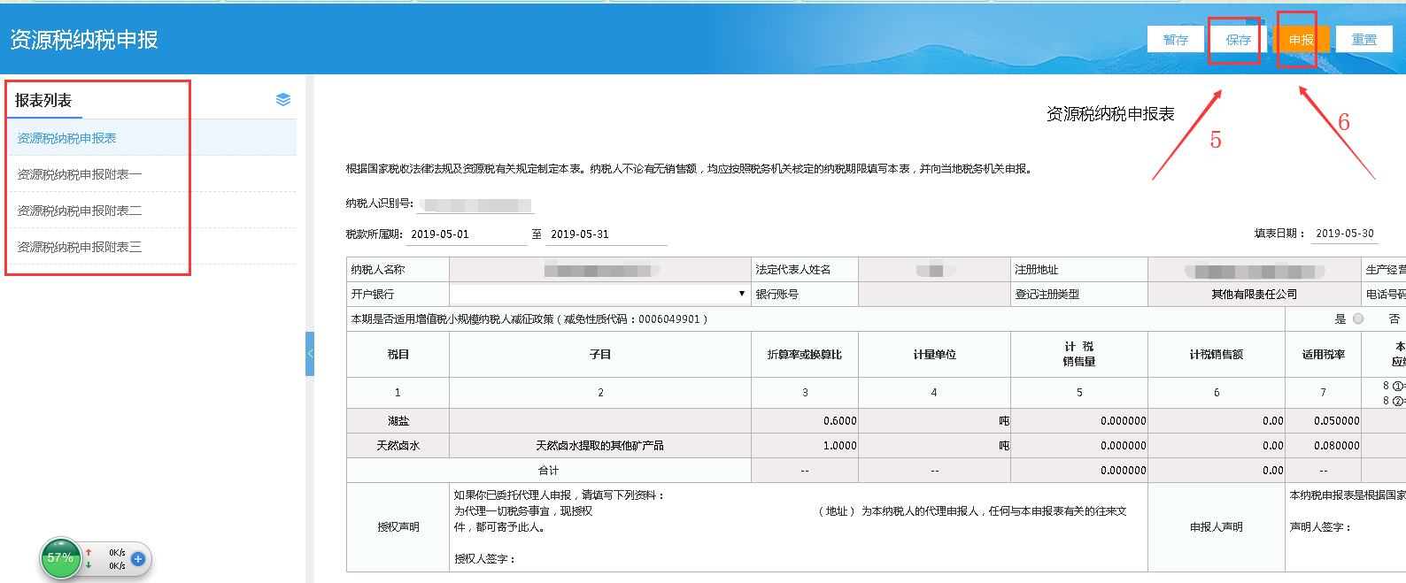Click the 资源税纳税申报 page title
Viewport: 1406px width, 583px height.
coord(84,40)
